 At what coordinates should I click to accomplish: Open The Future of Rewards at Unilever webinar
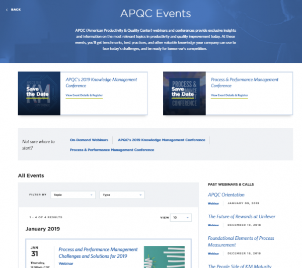tap(242, 217)
